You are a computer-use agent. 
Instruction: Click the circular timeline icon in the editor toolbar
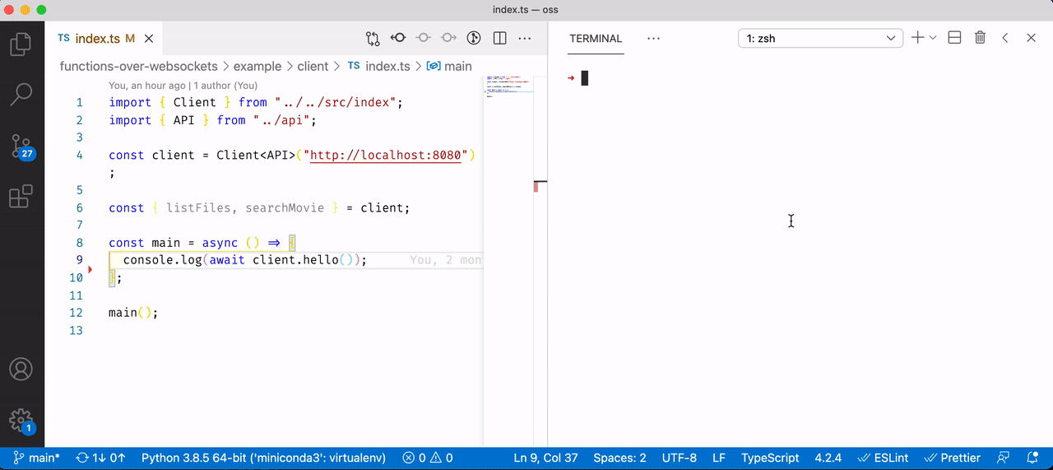474,38
